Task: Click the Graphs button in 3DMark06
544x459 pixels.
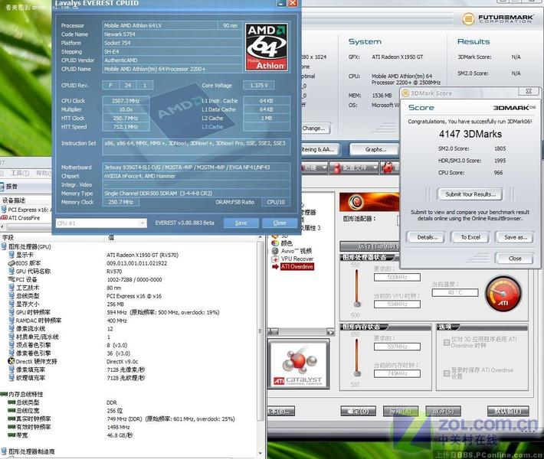Action: click(375, 150)
